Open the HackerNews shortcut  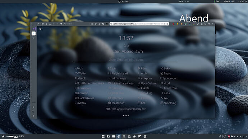coord(84,98)
